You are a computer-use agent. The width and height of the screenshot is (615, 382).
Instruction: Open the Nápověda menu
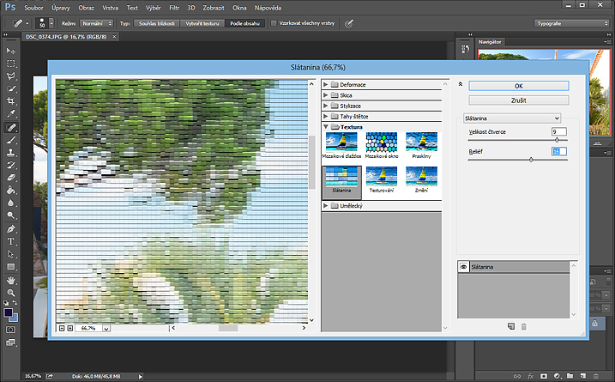pos(268,8)
